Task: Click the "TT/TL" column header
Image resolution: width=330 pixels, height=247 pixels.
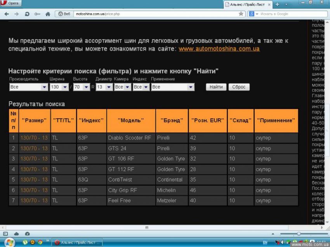Action: tap(64, 121)
